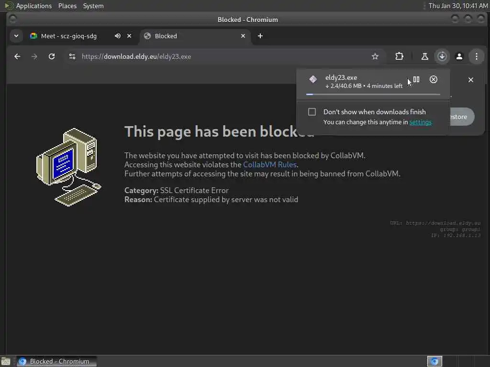Click the Chromium window menu button

13,19
